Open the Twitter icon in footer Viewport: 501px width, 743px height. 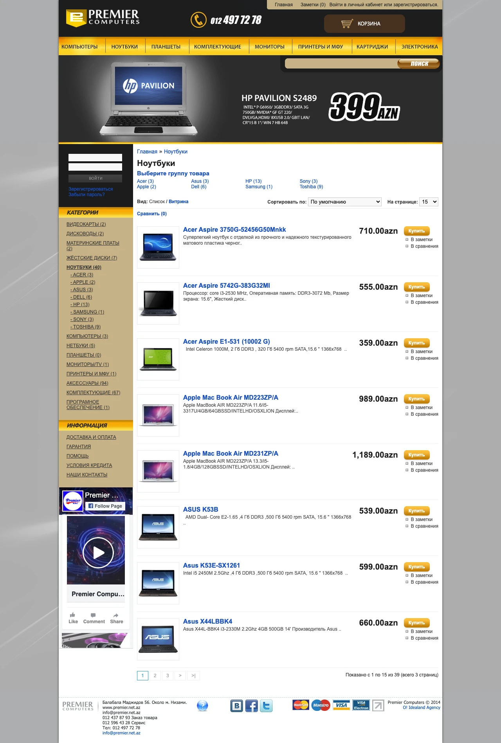point(266,706)
